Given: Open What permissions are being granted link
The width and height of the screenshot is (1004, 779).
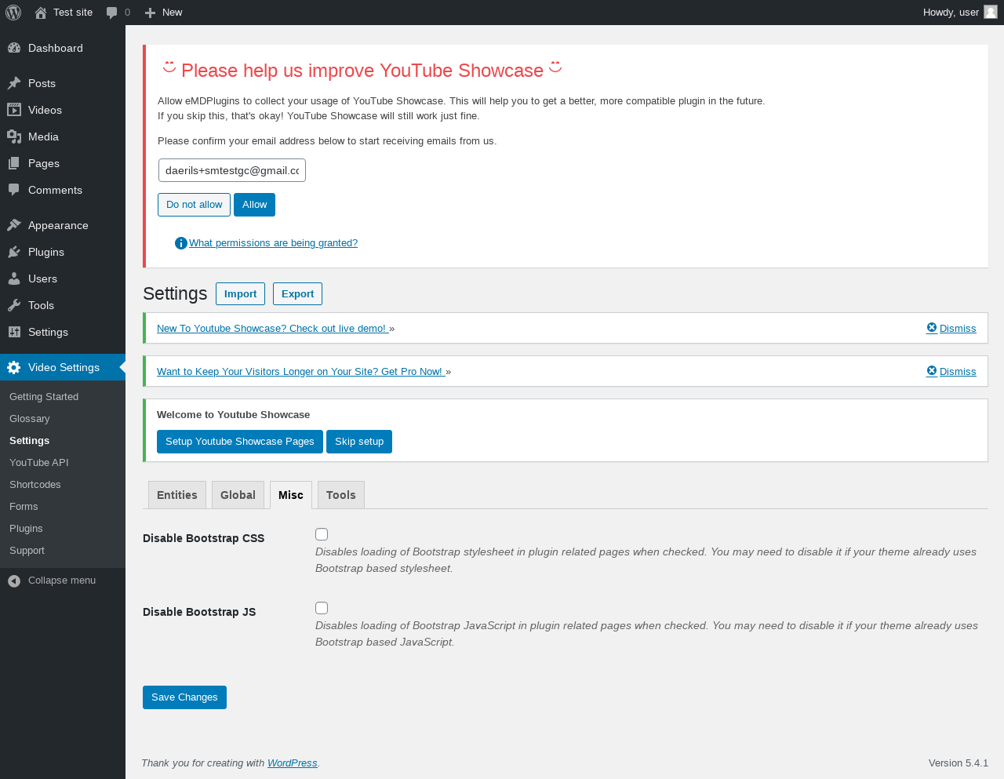Looking at the screenshot, I should point(273,243).
